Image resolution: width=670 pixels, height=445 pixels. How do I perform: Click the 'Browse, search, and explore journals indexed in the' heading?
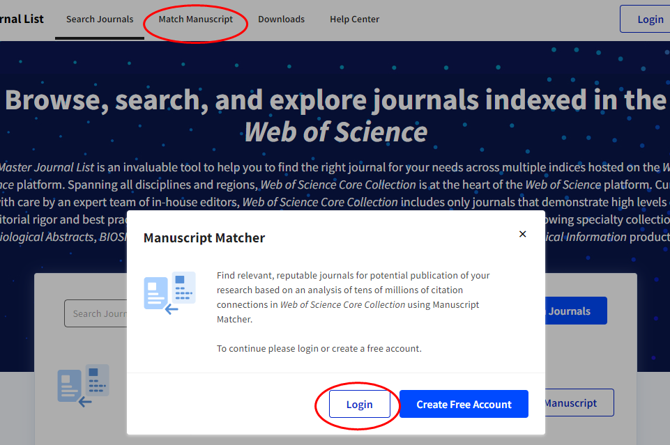coord(336,100)
